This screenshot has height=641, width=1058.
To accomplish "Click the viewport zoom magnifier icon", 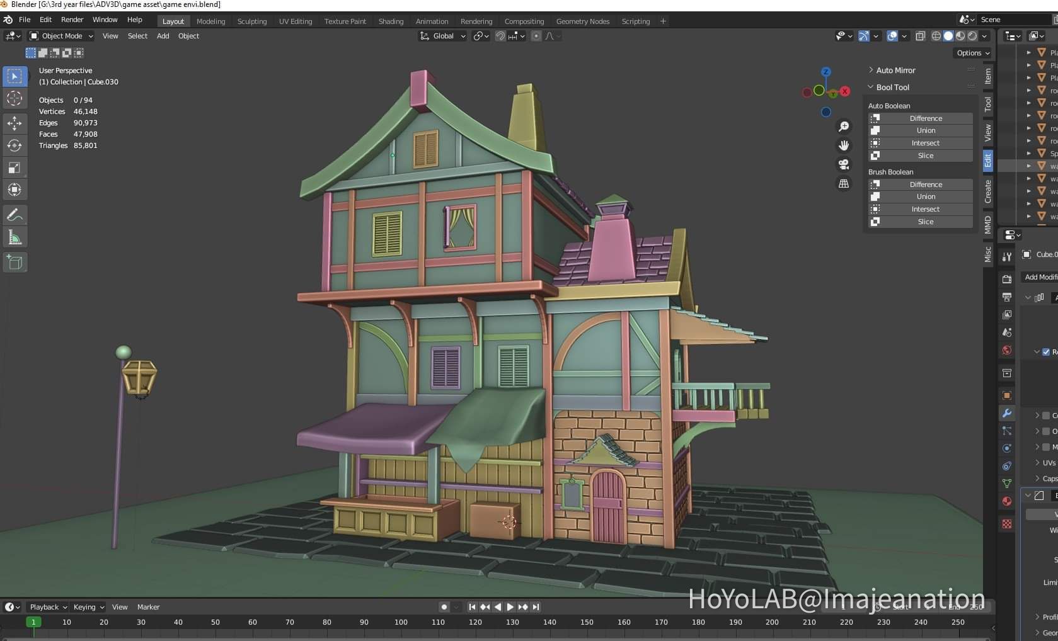I will tap(844, 126).
